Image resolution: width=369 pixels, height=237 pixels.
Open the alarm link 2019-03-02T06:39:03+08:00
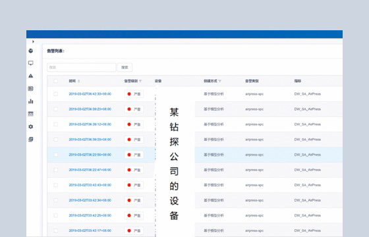(x=90, y=140)
